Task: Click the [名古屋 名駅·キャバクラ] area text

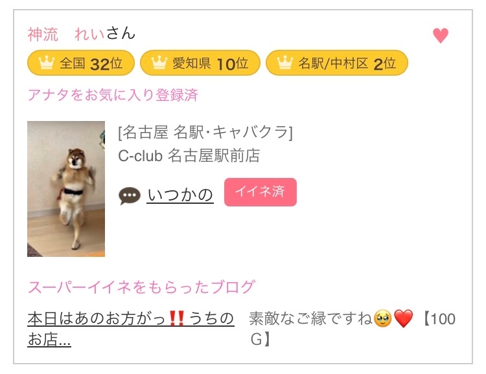Action: pos(205,133)
